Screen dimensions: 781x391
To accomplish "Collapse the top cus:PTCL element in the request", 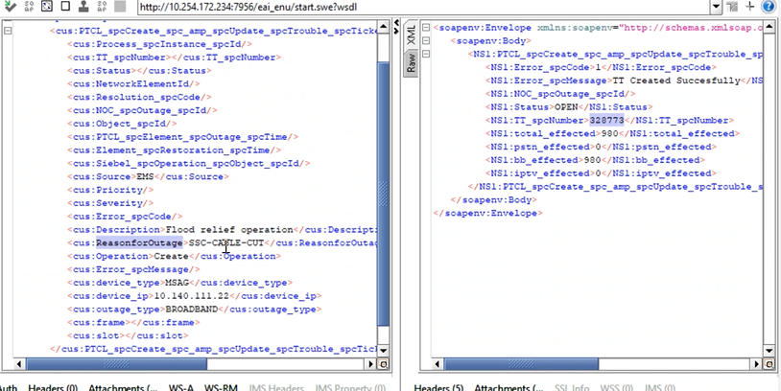I will tap(10, 30).
